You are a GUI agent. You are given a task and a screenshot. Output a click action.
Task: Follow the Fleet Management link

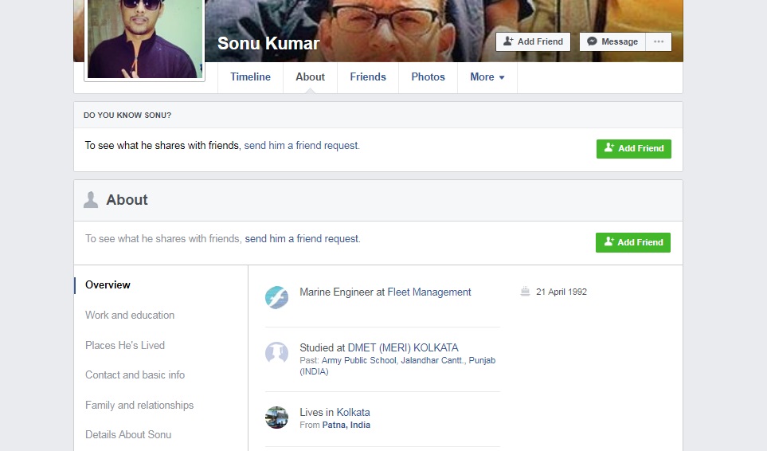click(429, 292)
